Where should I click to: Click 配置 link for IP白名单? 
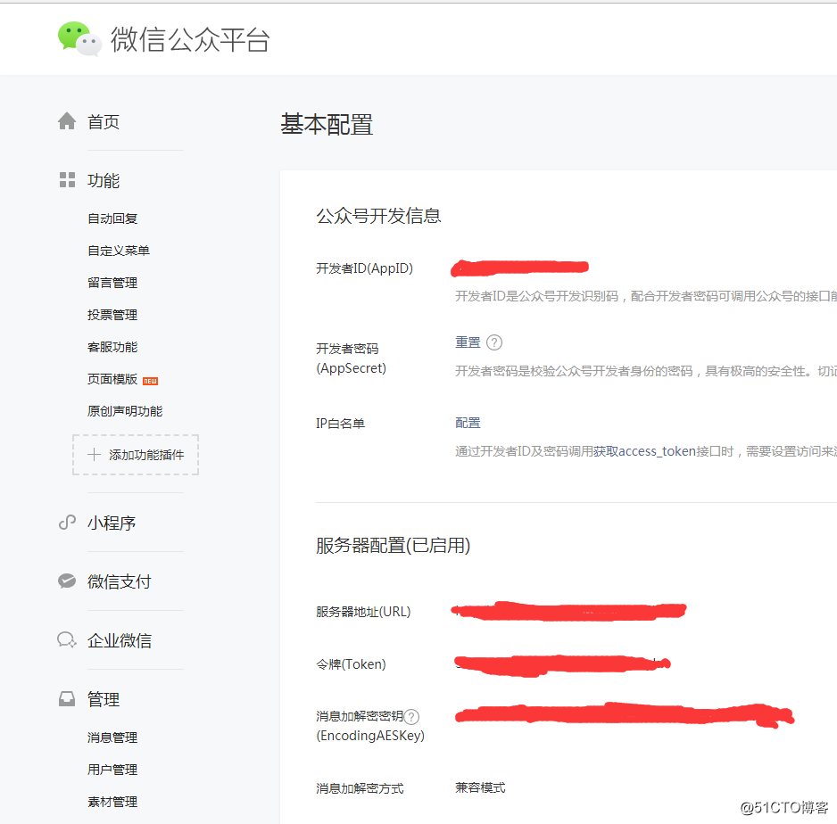click(x=468, y=423)
